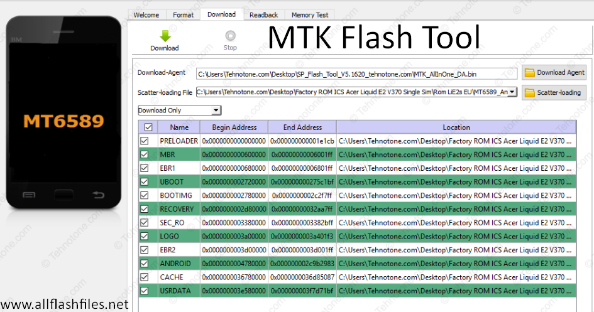594x312 pixels.
Task: Uncheck the MBR checkbox
Action: (145, 154)
